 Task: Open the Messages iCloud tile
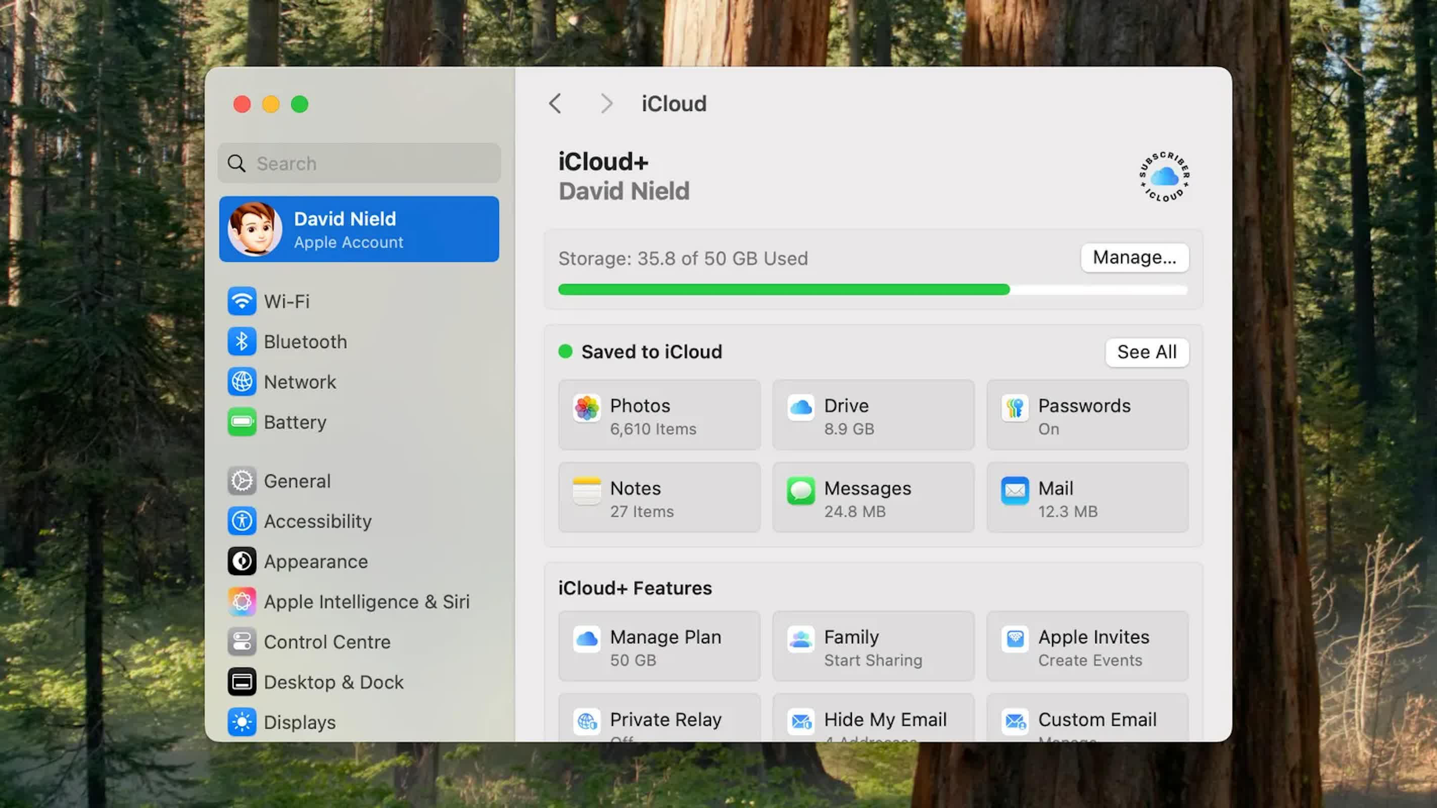(873, 498)
